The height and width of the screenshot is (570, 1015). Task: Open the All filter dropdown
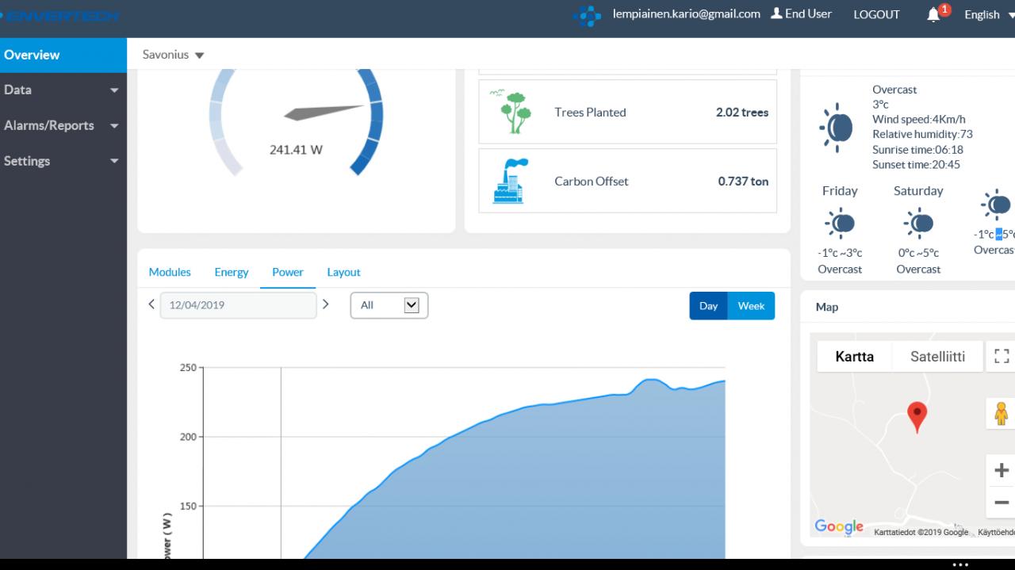coord(389,305)
